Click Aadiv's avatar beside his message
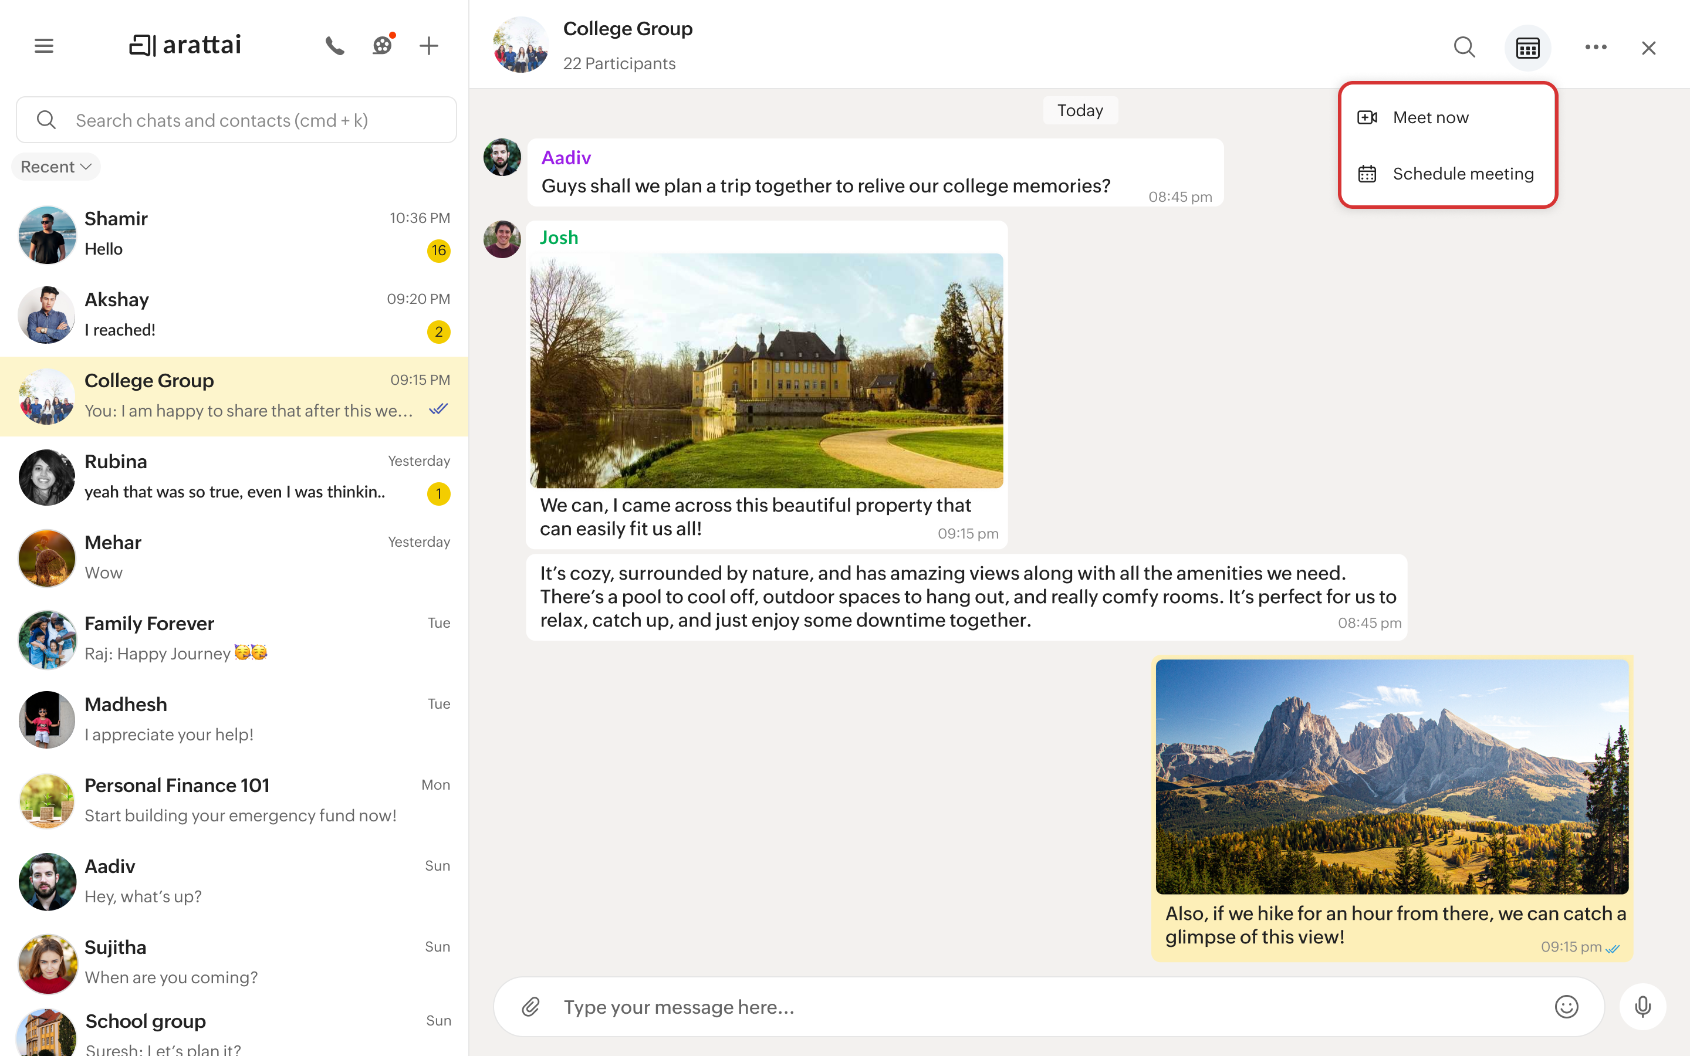The image size is (1690, 1056). pos(502,157)
